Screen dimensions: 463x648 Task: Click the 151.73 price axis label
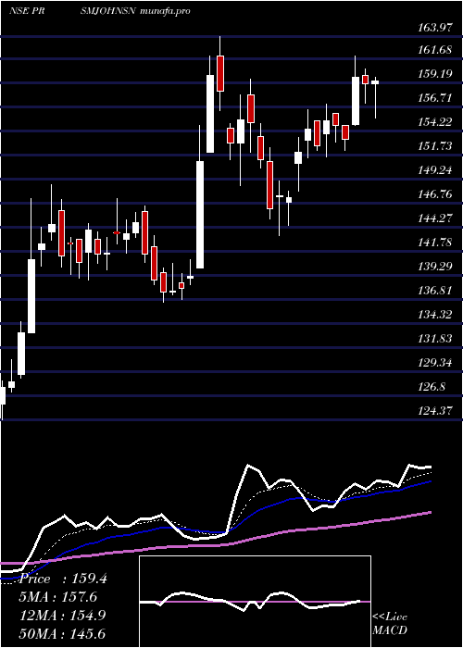(x=434, y=146)
